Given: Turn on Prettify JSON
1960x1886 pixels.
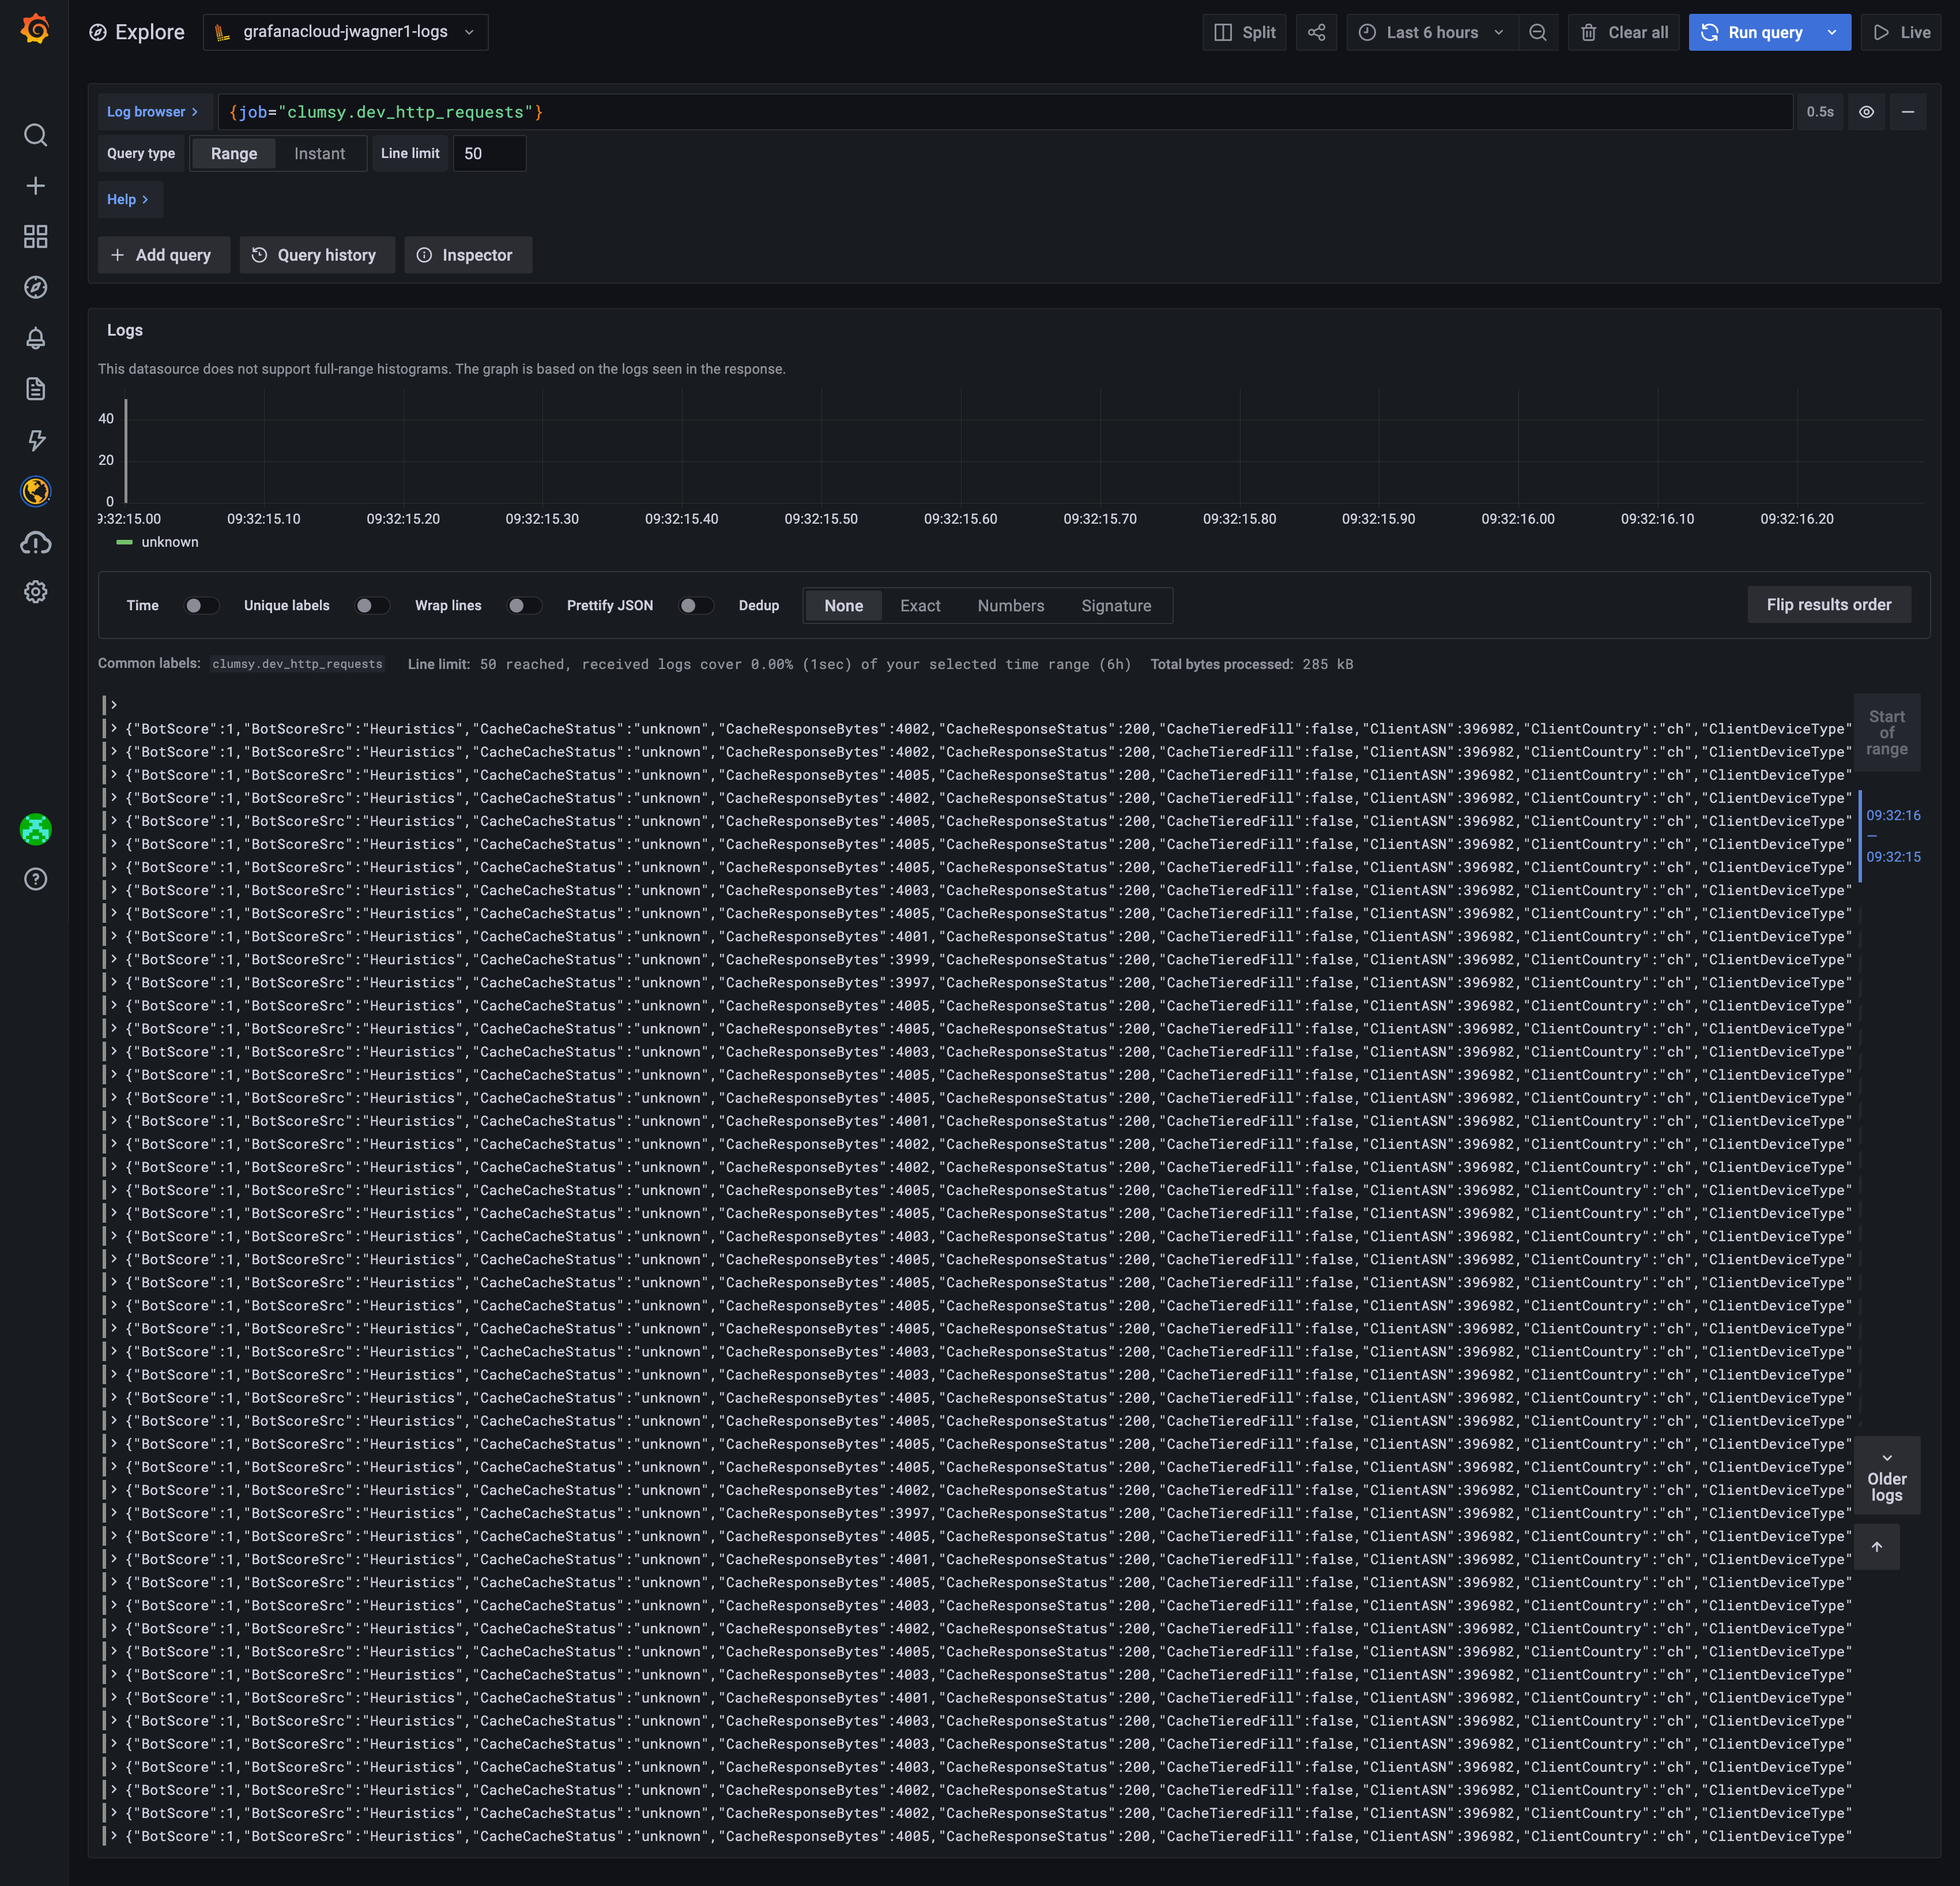Looking at the screenshot, I should pos(696,606).
